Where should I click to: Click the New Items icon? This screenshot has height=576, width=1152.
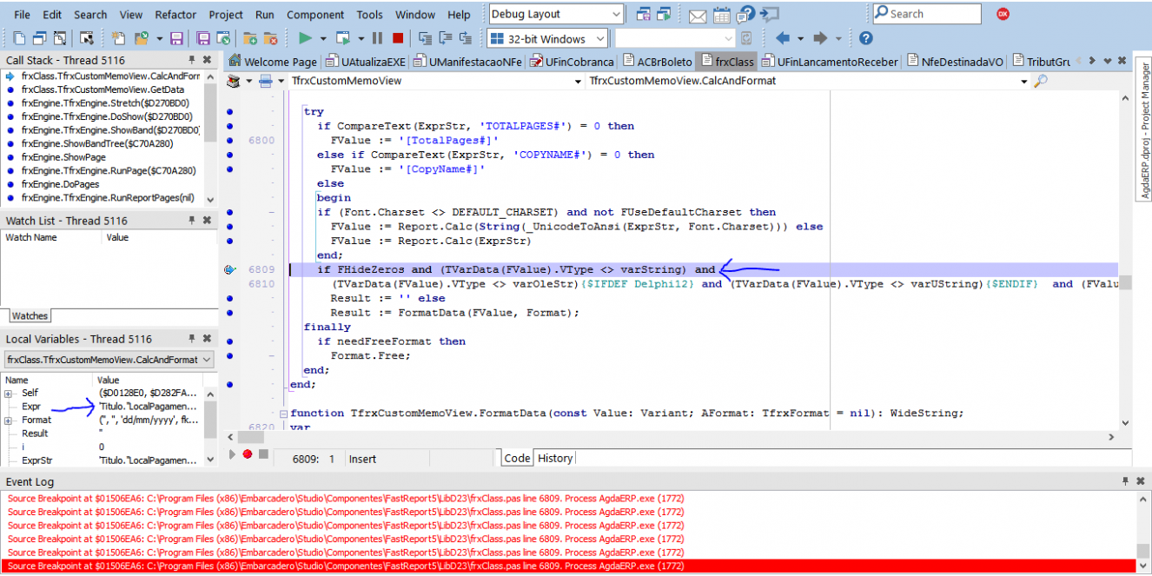118,38
